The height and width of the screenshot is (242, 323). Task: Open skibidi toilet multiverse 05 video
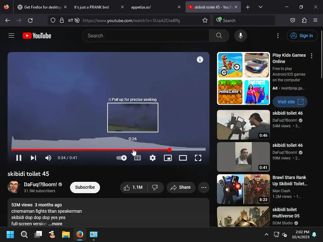[243, 217]
